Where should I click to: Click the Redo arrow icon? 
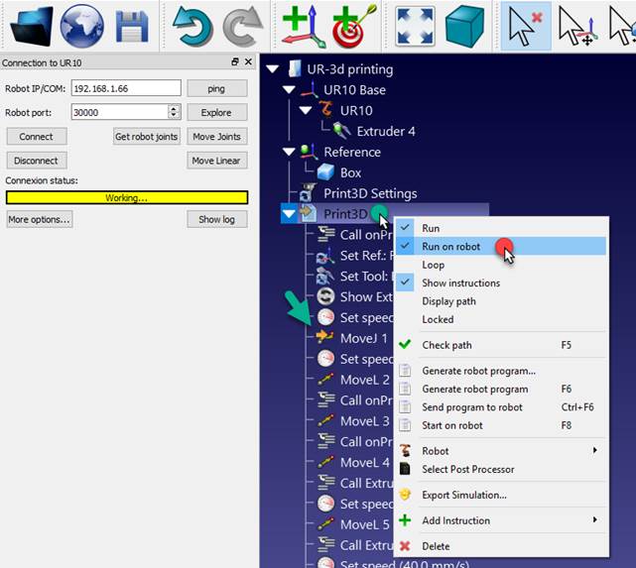(x=242, y=26)
